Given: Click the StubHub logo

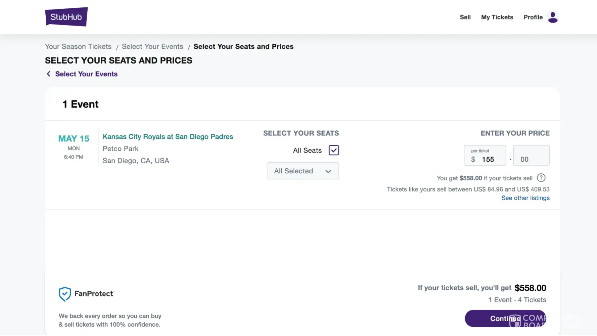Looking at the screenshot, I should 66,17.
